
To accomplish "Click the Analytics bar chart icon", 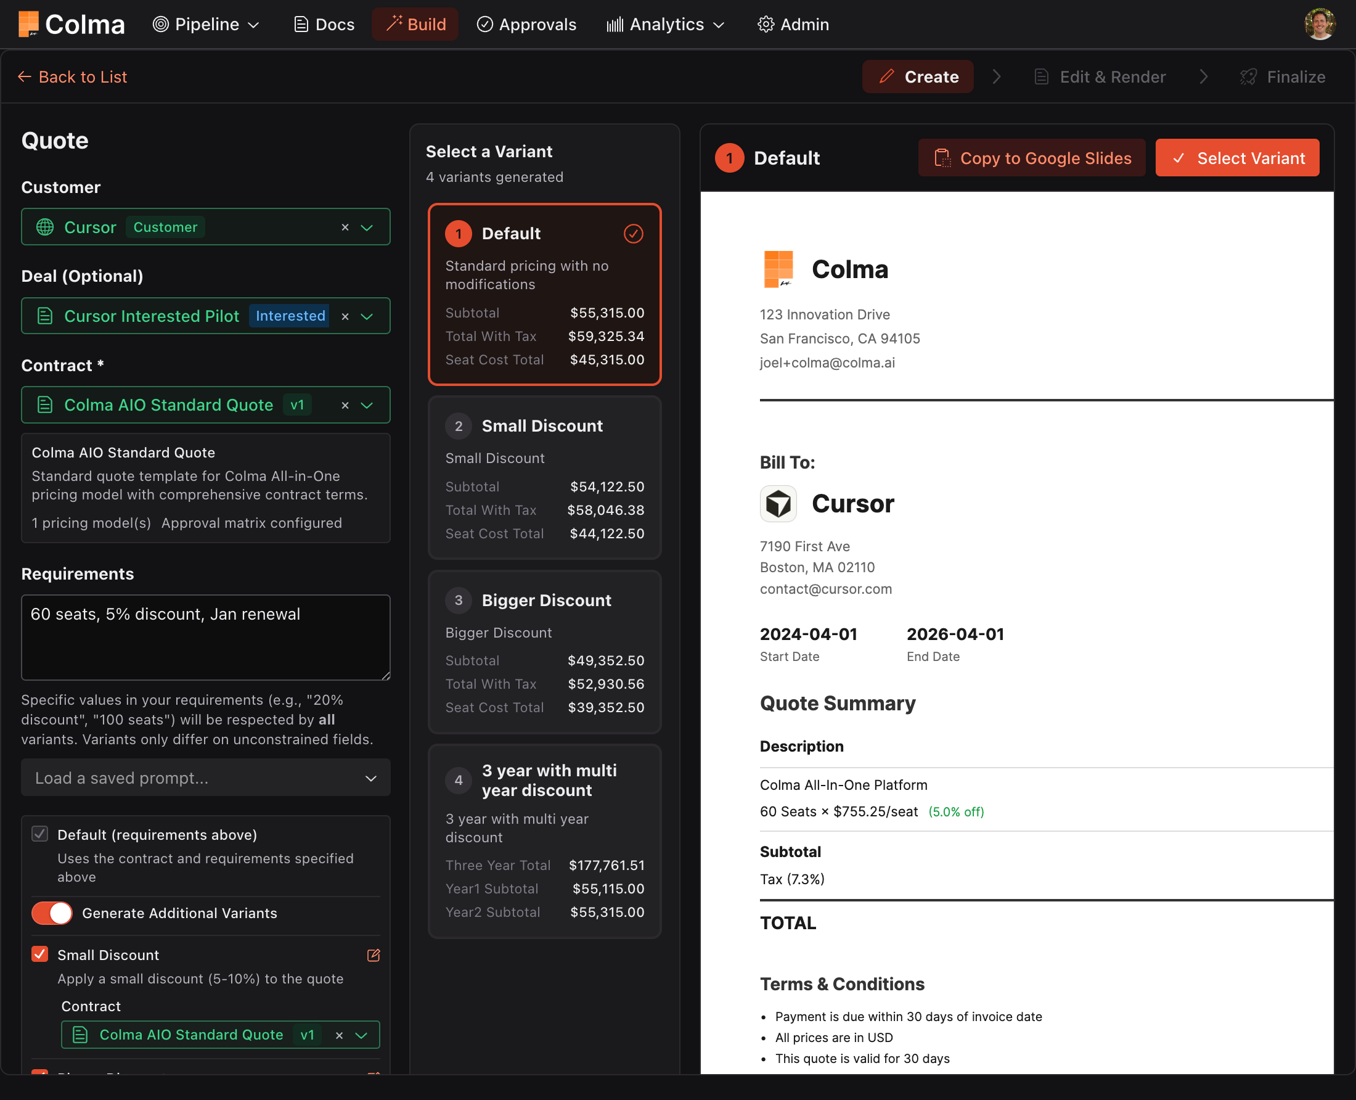I will pyautogui.click(x=614, y=24).
